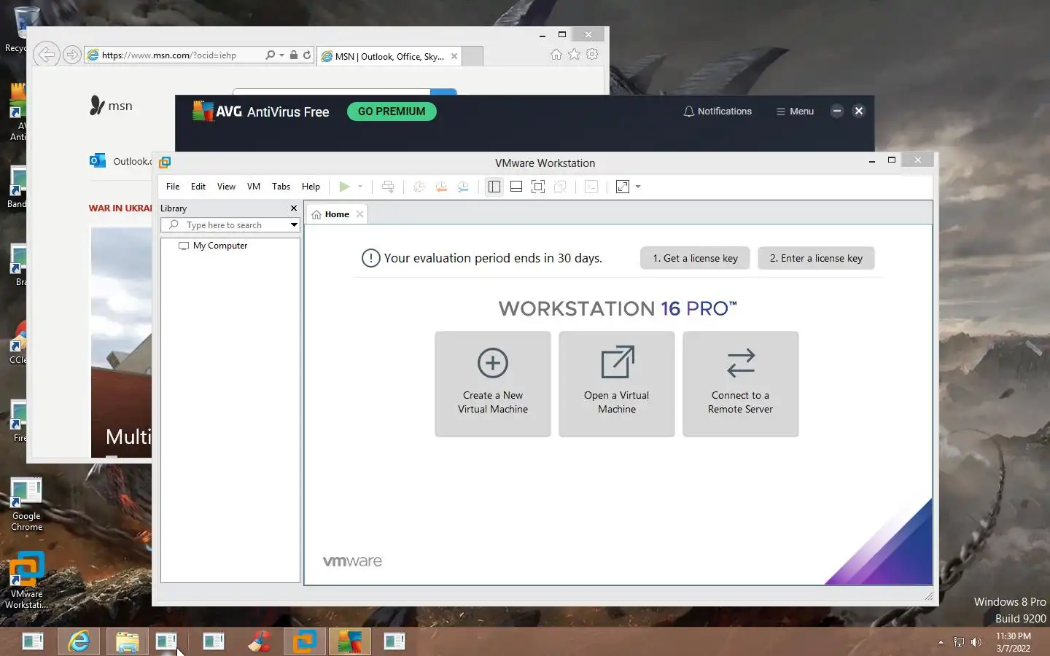This screenshot has width=1050, height=656.
Task: Click VMware Workstation taskbar icon
Action: [x=305, y=641]
